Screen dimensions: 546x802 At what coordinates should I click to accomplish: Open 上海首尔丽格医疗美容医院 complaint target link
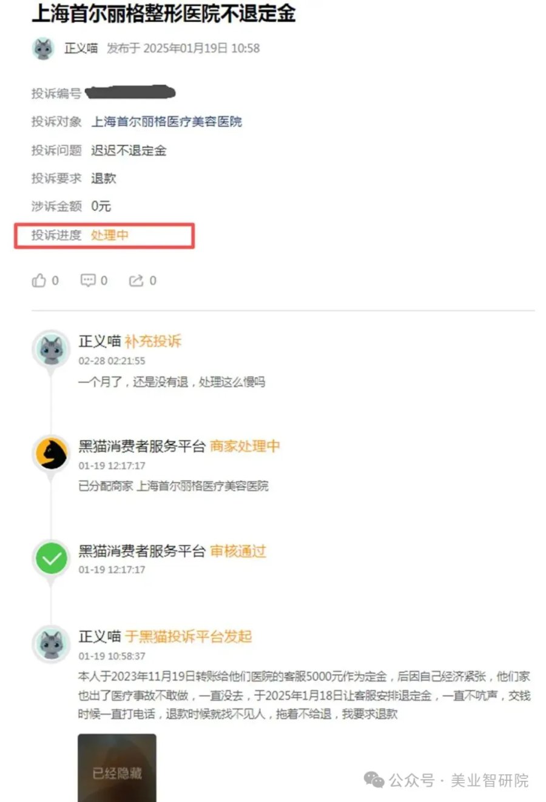[x=167, y=122]
